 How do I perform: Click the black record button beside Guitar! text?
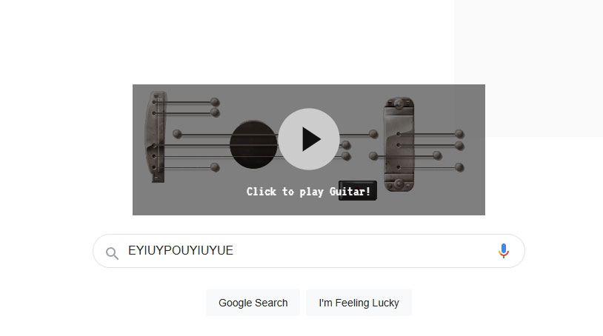coord(357,190)
